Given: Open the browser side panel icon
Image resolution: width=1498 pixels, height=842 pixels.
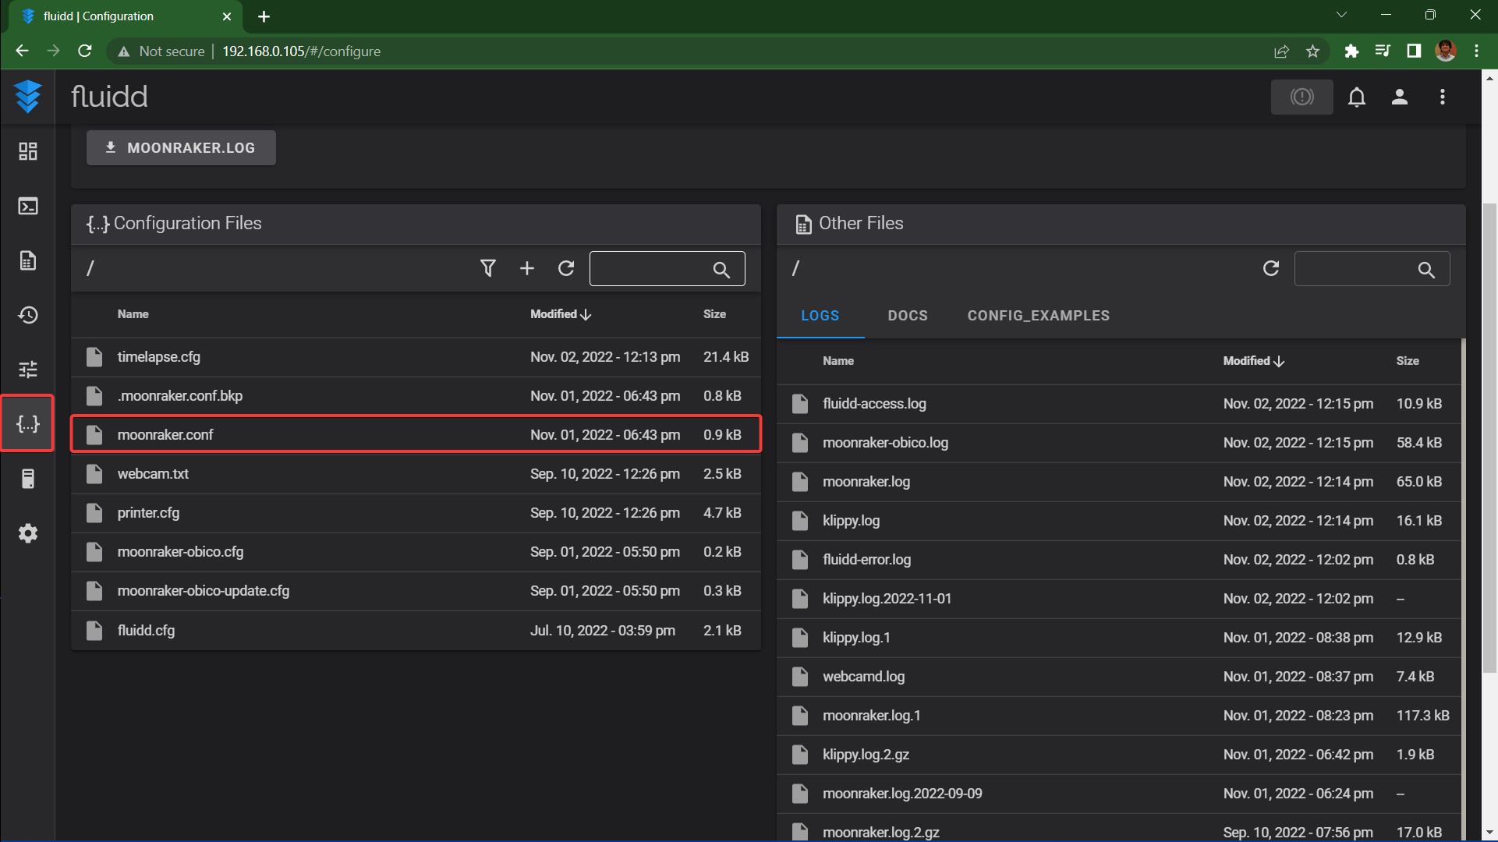Looking at the screenshot, I should click(1414, 51).
